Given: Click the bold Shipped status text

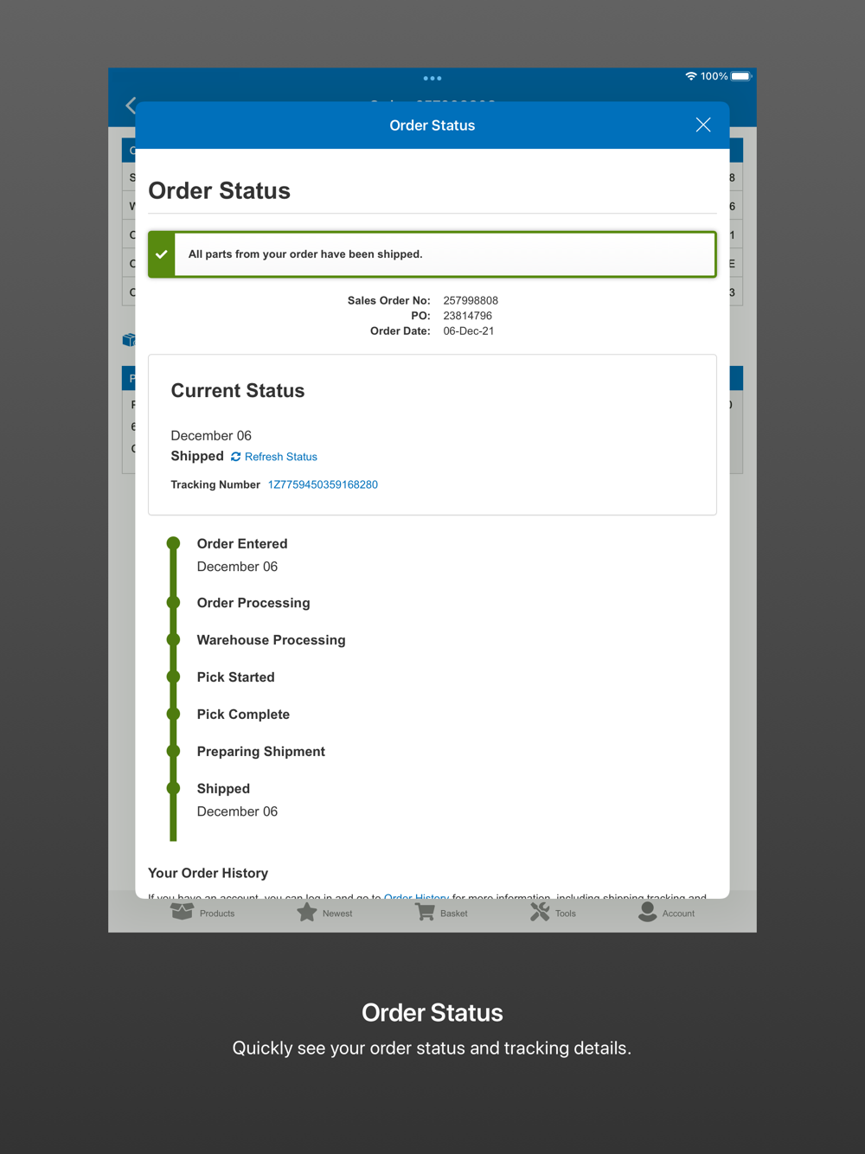Looking at the screenshot, I should tap(197, 456).
